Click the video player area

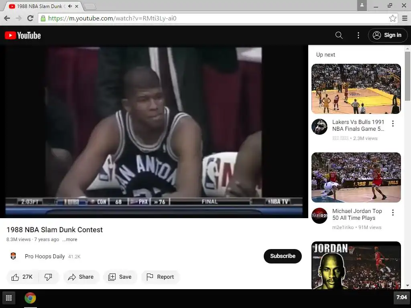(154, 132)
